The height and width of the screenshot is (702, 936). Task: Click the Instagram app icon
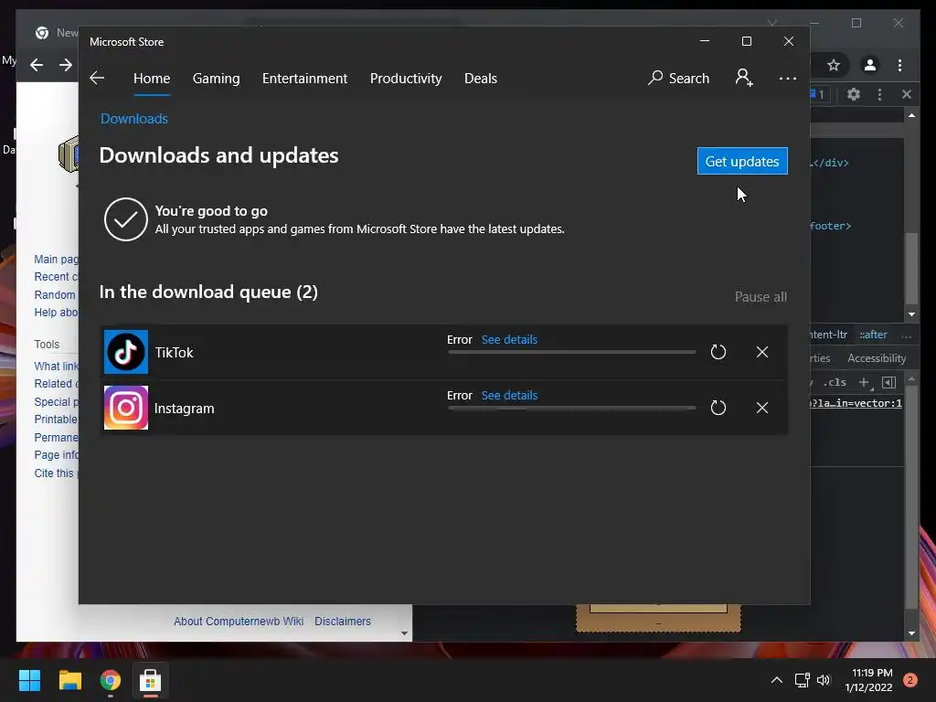126,408
